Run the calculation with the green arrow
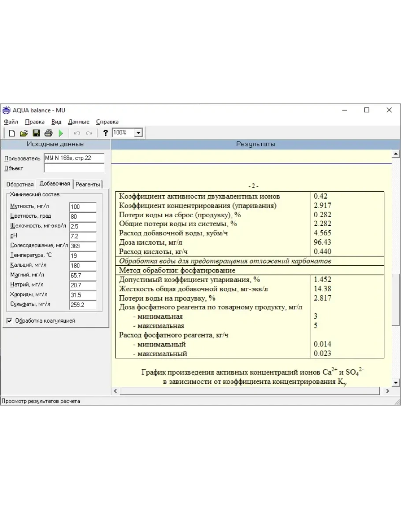 tap(61, 133)
